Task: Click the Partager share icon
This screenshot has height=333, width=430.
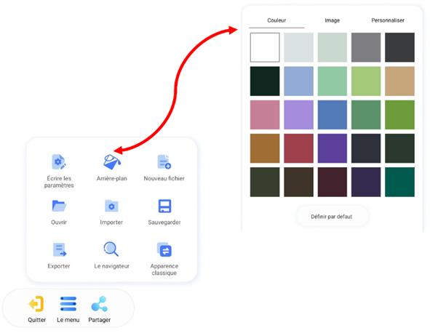Action: (x=99, y=304)
